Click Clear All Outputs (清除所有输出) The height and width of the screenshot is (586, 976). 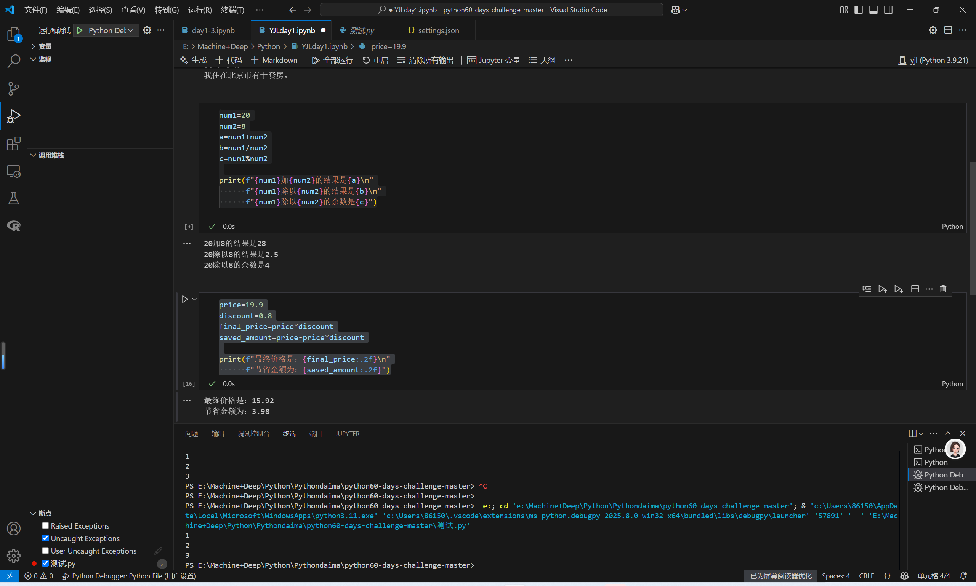point(426,60)
